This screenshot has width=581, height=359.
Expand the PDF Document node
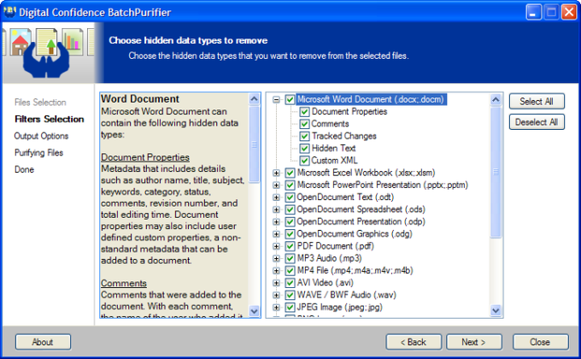coord(276,246)
